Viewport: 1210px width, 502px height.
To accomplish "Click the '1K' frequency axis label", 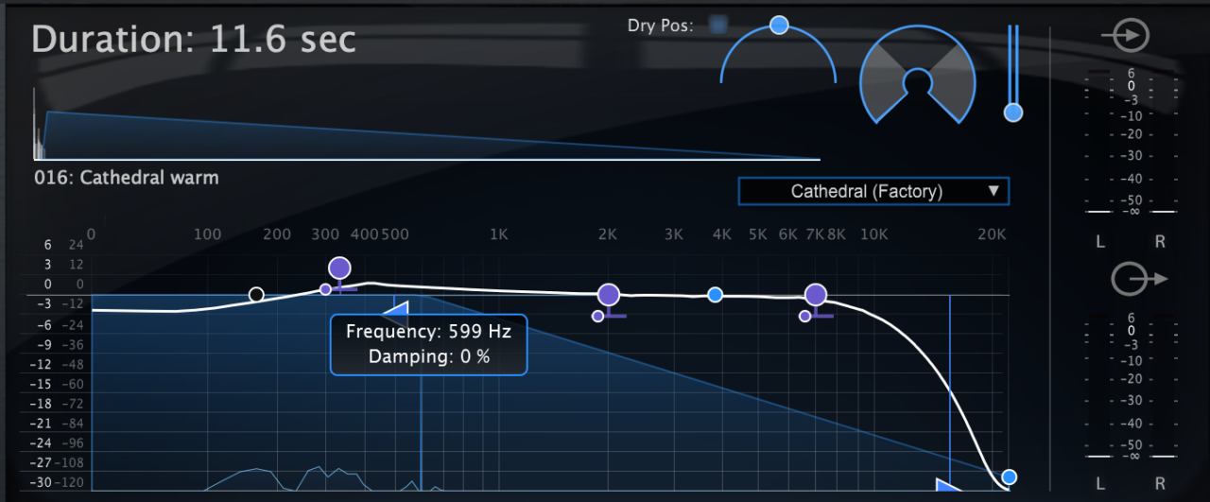I will point(499,234).
